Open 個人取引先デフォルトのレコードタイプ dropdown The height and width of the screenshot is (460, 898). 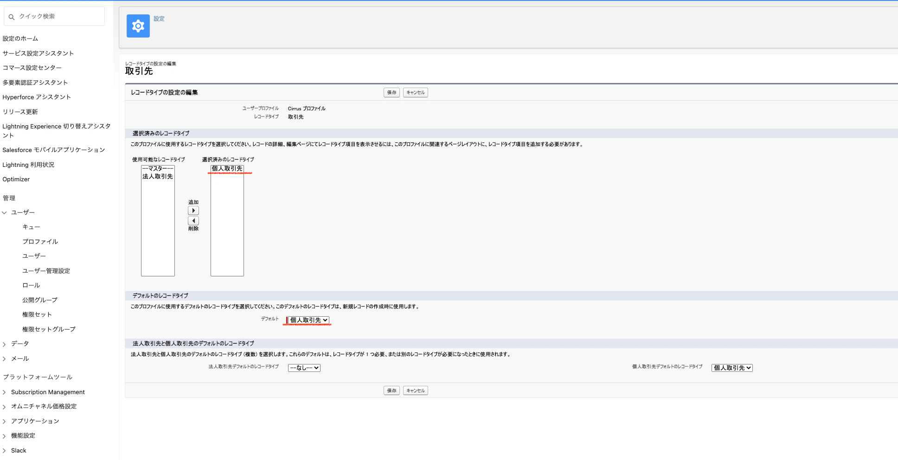coord(732,368)
